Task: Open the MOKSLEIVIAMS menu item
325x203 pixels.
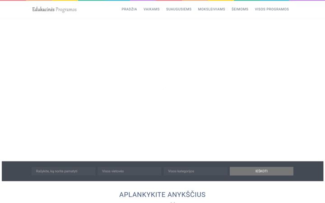Action: (x=211, y=9)
